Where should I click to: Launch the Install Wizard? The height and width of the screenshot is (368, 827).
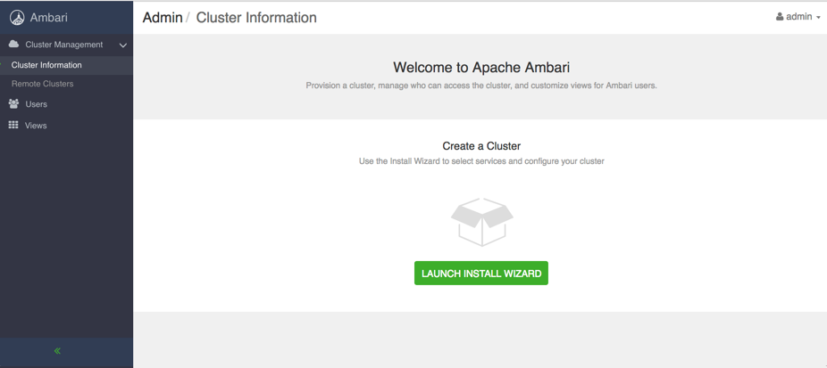coord(481,274)
